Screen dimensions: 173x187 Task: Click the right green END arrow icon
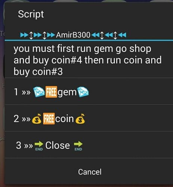coord(78,146)
